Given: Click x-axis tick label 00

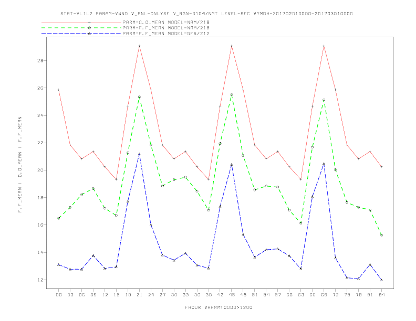Looking at the screenshot, I should 59,295.
